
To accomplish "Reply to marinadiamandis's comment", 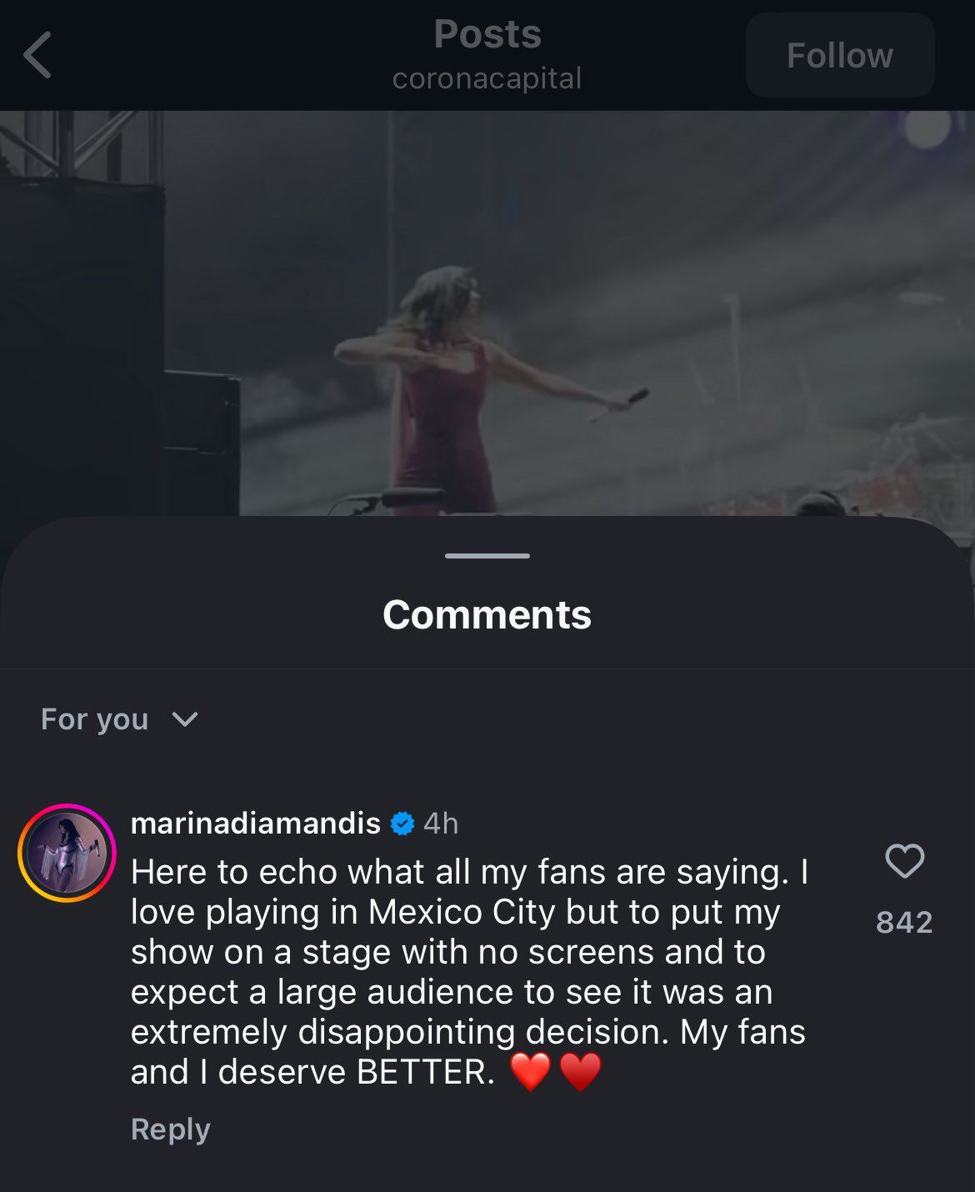I will point(170,1129).
